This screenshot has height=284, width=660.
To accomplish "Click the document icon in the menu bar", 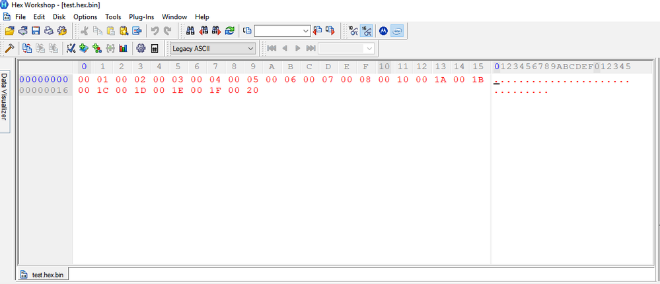I will 7,17.
